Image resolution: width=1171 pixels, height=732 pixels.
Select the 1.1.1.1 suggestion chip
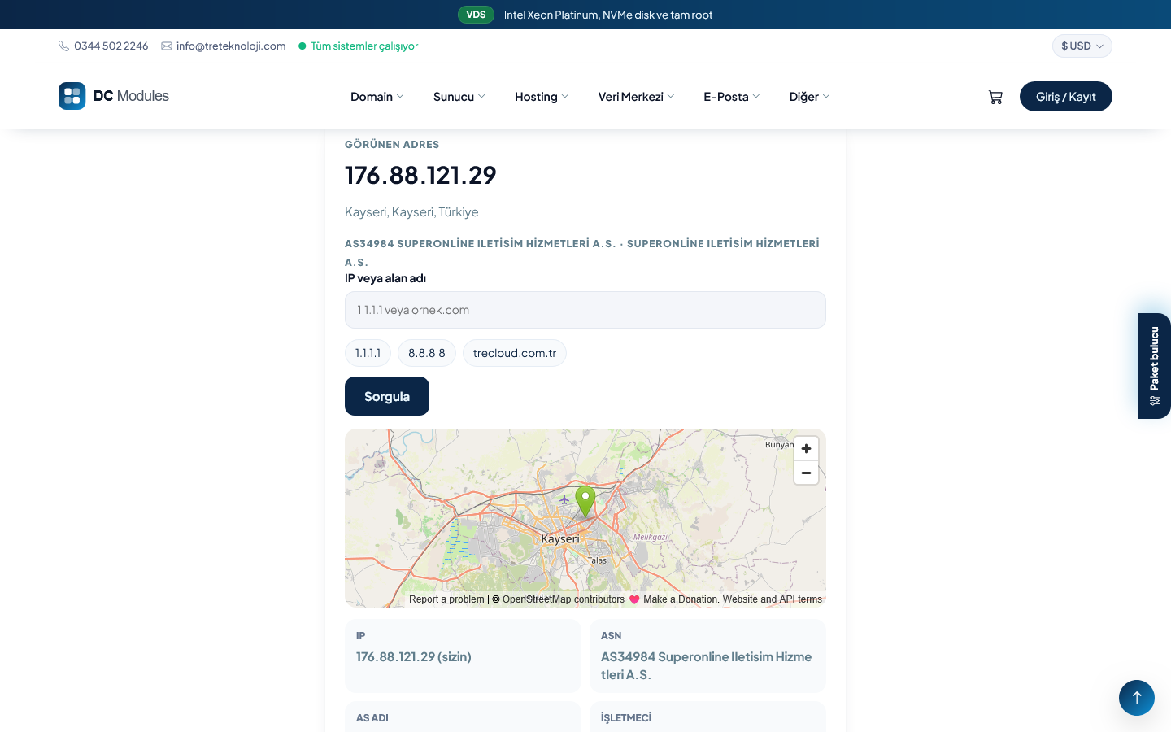pyautogui.click(x=368, y=353)
